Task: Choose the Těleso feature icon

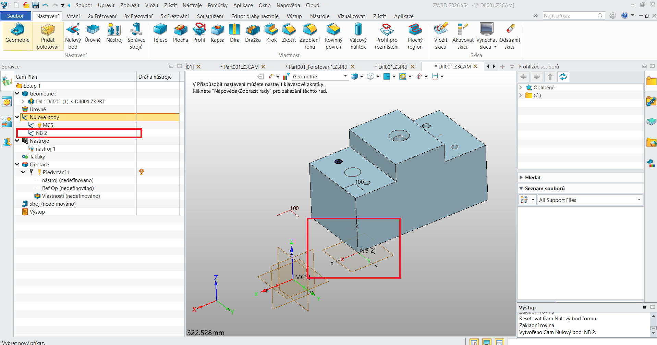Action: [160, 33]
